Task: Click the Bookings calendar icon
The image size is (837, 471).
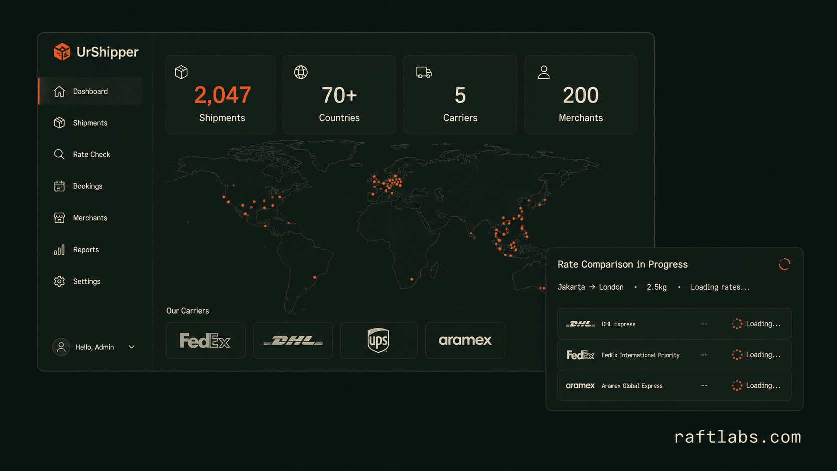Action: (x=59, y=186)
